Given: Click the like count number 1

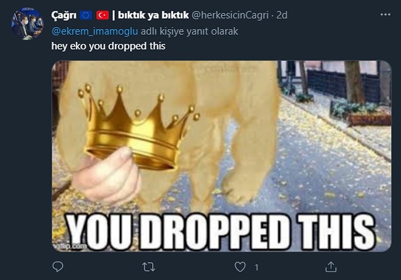Looking at the screenshot, I should click(256, 267).
